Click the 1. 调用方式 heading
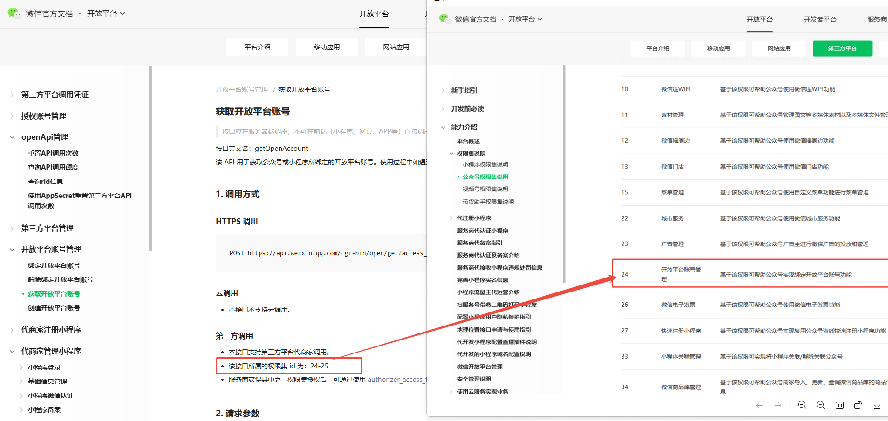This screenshot has height=421, width=888. point(238,194)
